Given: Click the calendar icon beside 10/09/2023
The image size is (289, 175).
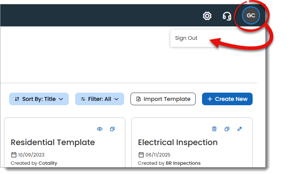Looking at the screenshot, I should 14,155.
